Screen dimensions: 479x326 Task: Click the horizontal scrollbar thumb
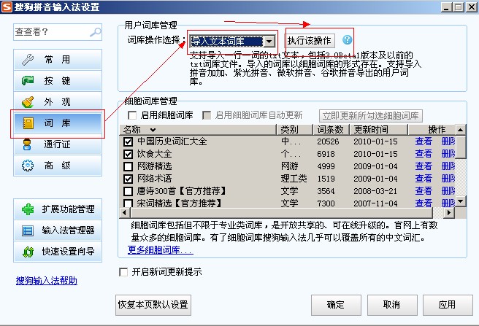(281, 213)
